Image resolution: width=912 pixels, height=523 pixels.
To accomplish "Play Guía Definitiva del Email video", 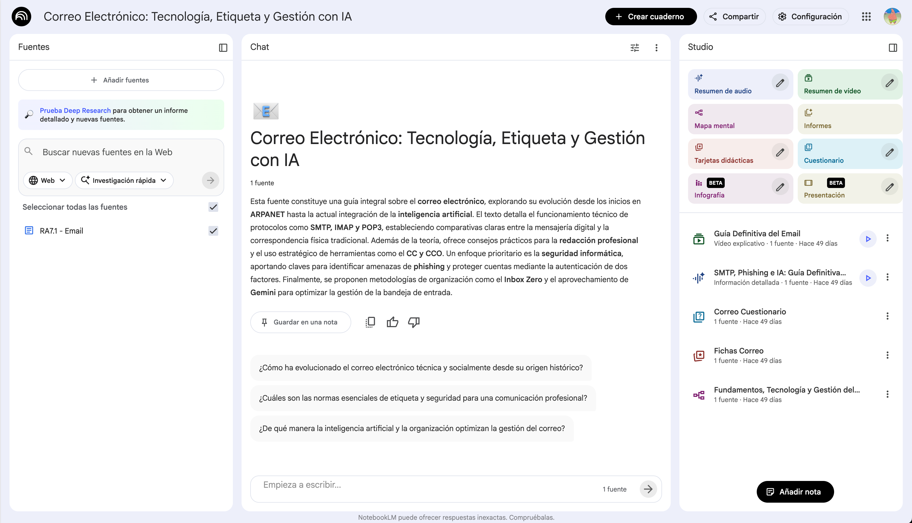I will click(868, 239).
